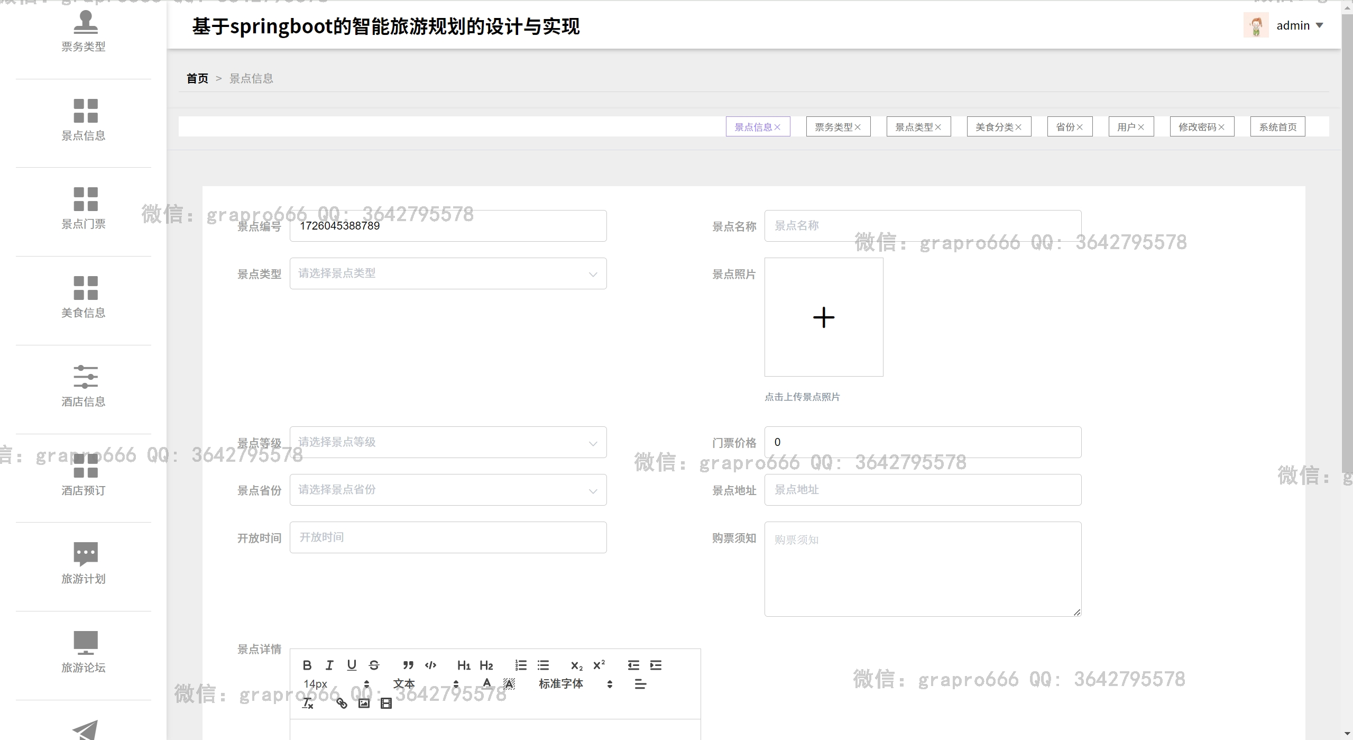The height and width of the screenshot is (740, 1353).
Task: Apply an ordered numbered list
Action: click(521, 665)
